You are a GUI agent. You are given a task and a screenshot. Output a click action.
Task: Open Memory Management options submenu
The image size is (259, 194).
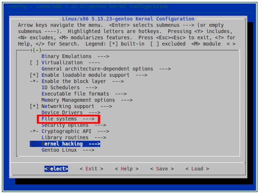tap(87, 100)
